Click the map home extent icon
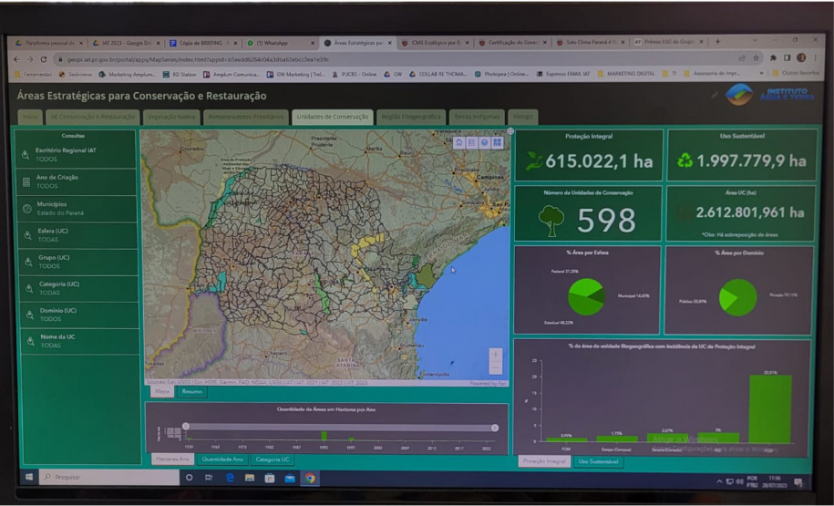The height and width of the screenshot is (506, 834). pos(459,142)
